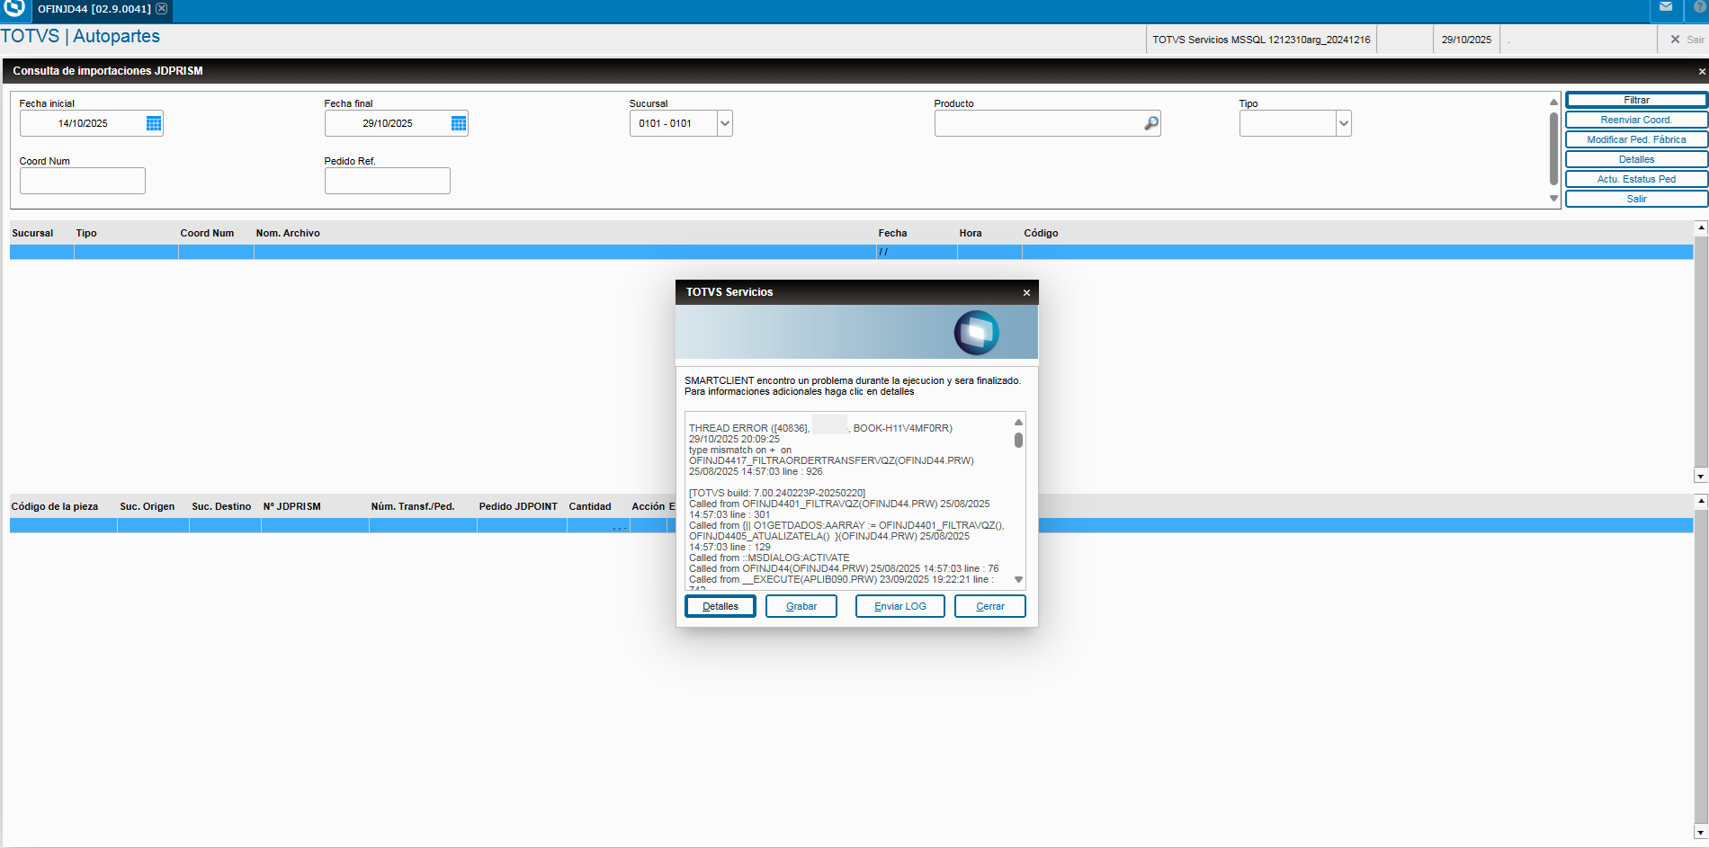Open the calendar picker for Fecha final
The height and width of the screenshot is (848, 1709).
click(x=459, y=123)
